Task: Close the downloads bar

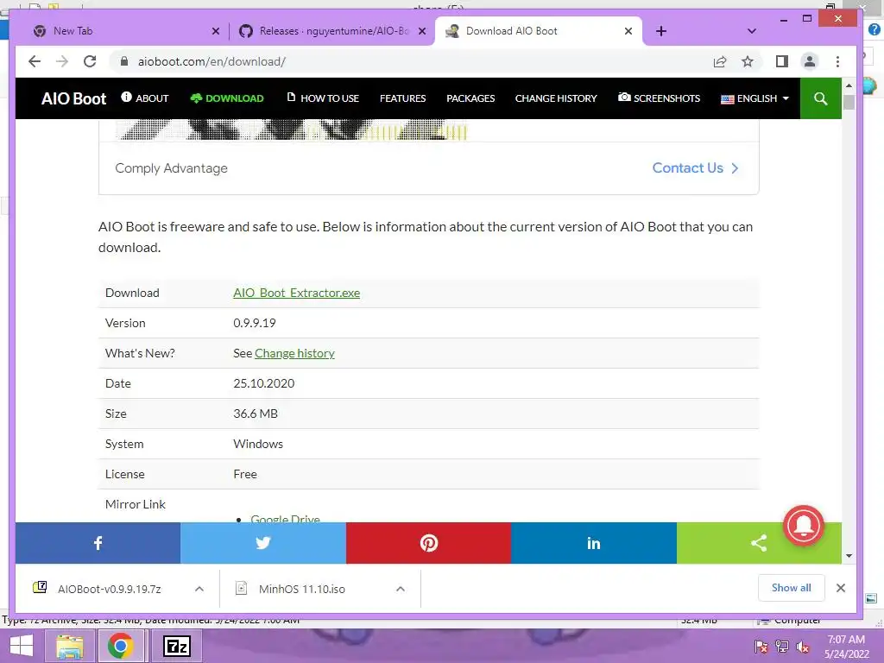Action: pos(841,588)
